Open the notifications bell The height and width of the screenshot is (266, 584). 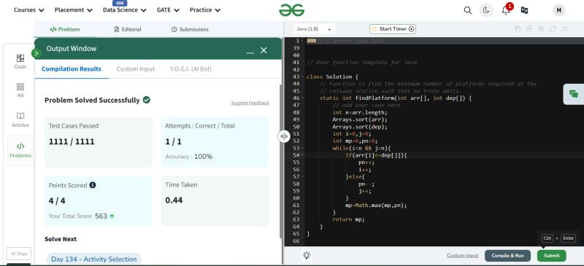coord(506,10)
